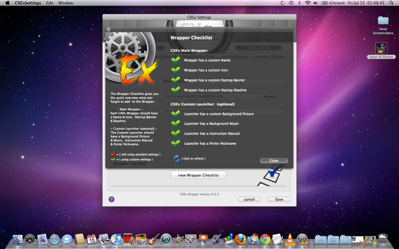The height and width of the screenshot is (249, 399).
Task: Open System Preferences from the dock
Action: point(191,239)
